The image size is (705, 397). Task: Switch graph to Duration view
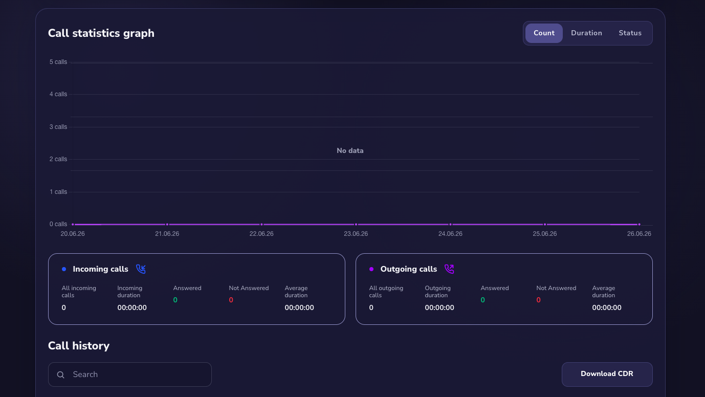pyautogui.click(x=586, y=33)
